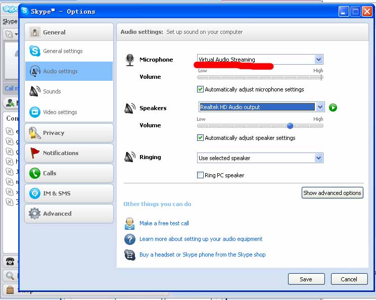Open Sounds settings page
Image resolution: width=376 pixels, height=300 pixels.
[x=69, y=91]
